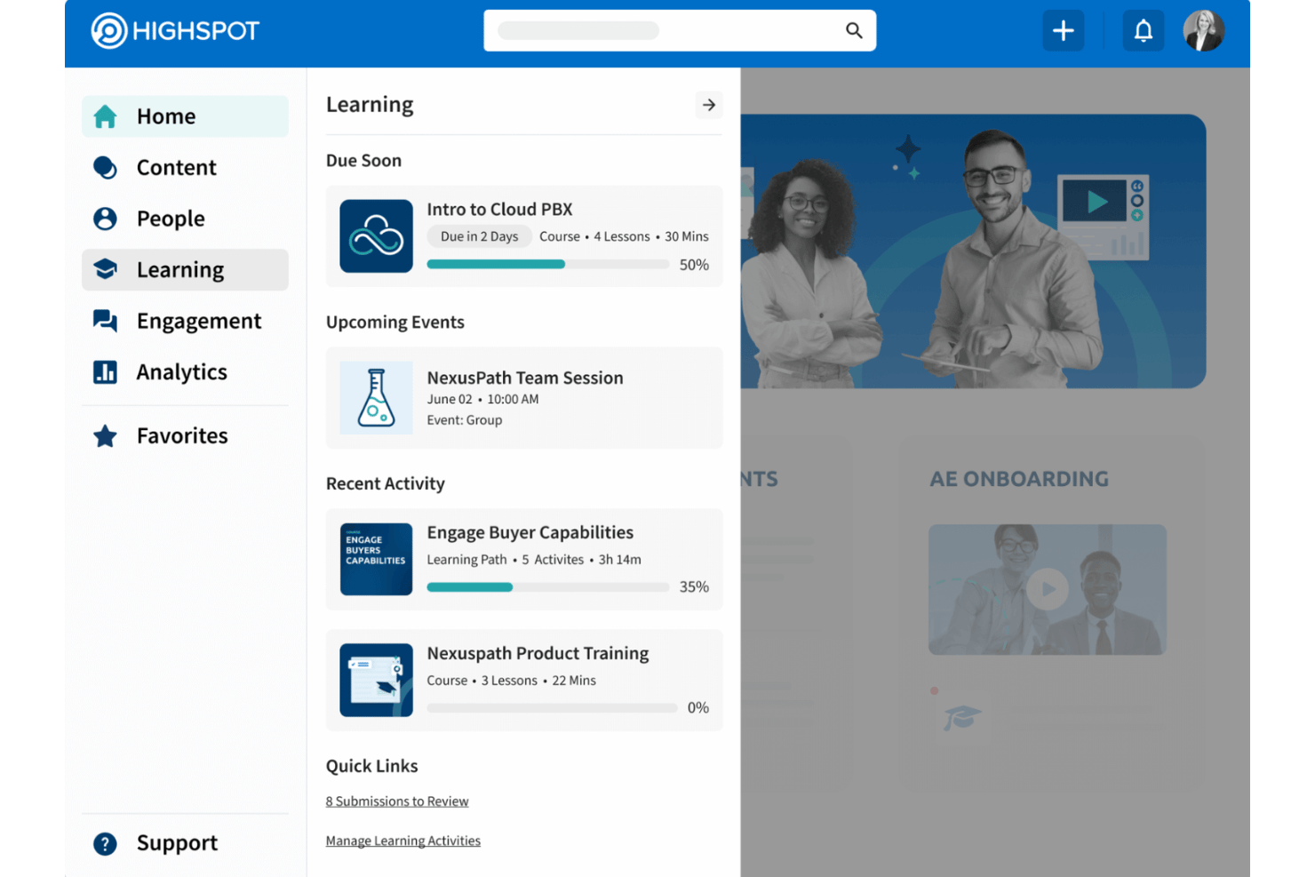
Task: Click the Due Soon section heading
Action: (363, 161)
